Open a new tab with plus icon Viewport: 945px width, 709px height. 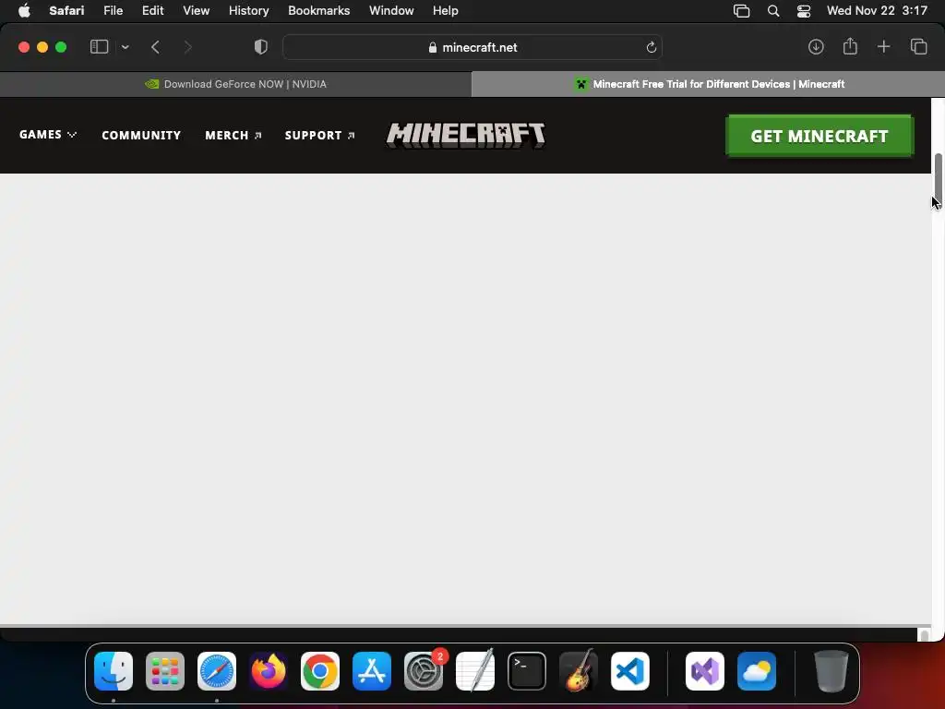(883, 47)
